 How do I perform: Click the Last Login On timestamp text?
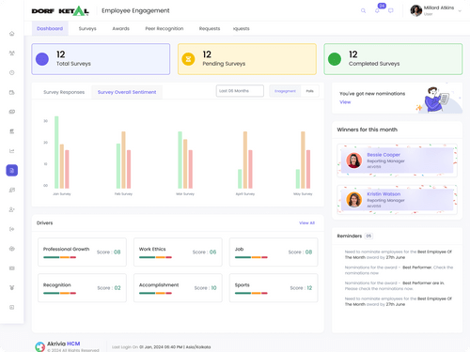[162, 347]
